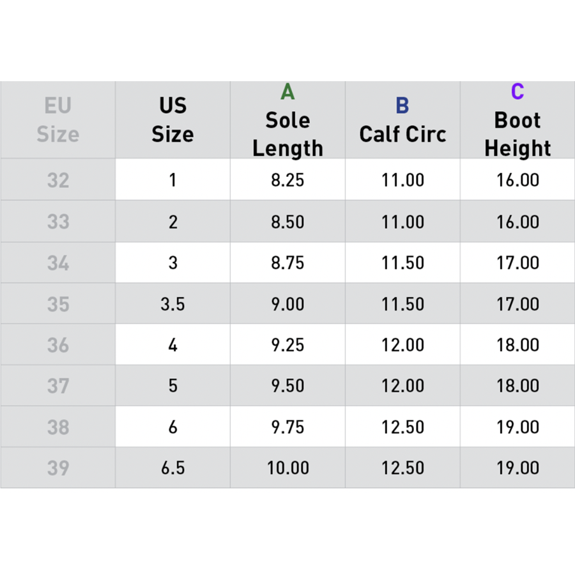This screenshot has height=575, width=575.
Task: Click the Calf Circ header text
Action: pos(402,134)
